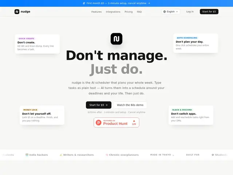The image size is (233, 175).
Task: Click the globe icon in language selector
Action: (x=165, y=12)
